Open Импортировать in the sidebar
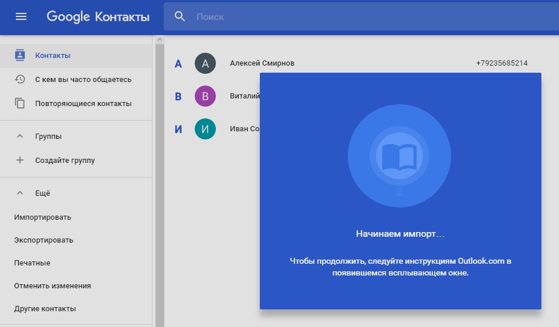Screen dimensions: 559x327 42,217
